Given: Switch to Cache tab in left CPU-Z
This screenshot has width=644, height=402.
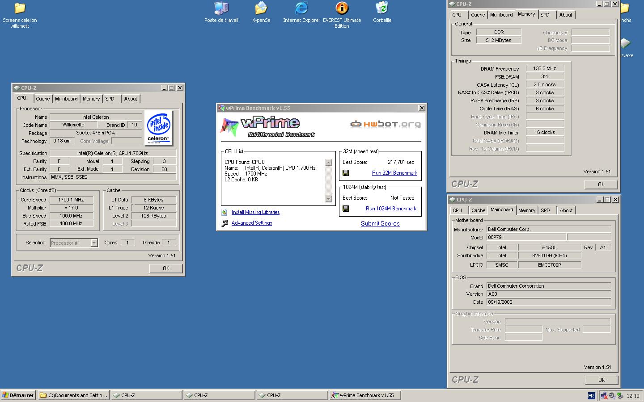Looking at the screenshot, I should [x=43, y=99].
